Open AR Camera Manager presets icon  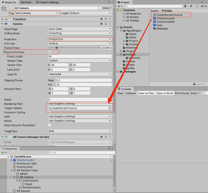106,137
